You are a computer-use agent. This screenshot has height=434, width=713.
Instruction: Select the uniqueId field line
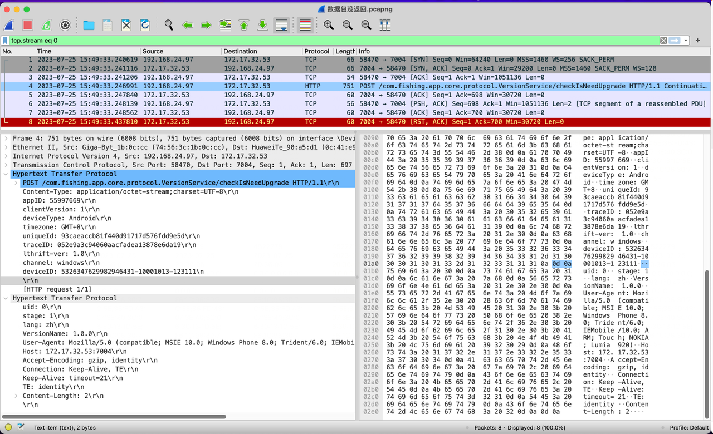coord(111,236)
